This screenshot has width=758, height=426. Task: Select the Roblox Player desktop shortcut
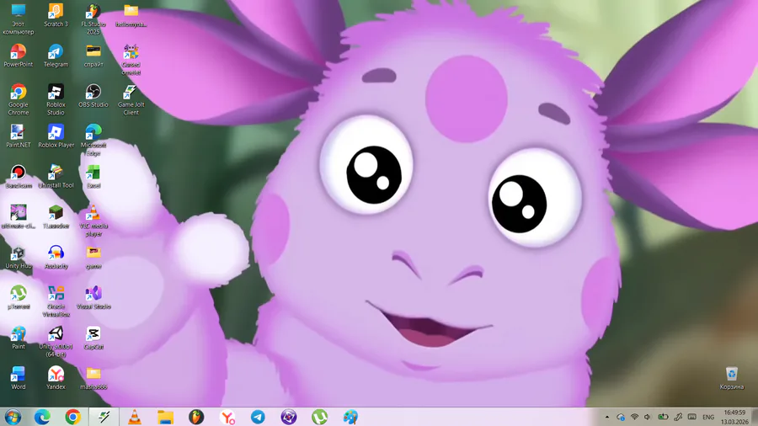coord(56,136)
